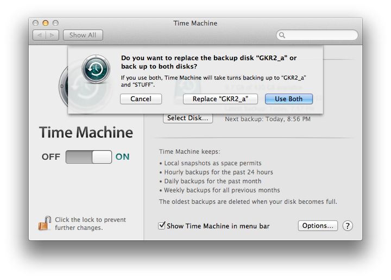Click the Show All button

[x=83, y=35]
